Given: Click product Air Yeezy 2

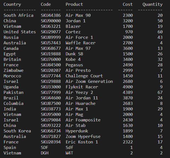Looking at the screenshot, I should point(79,92).
